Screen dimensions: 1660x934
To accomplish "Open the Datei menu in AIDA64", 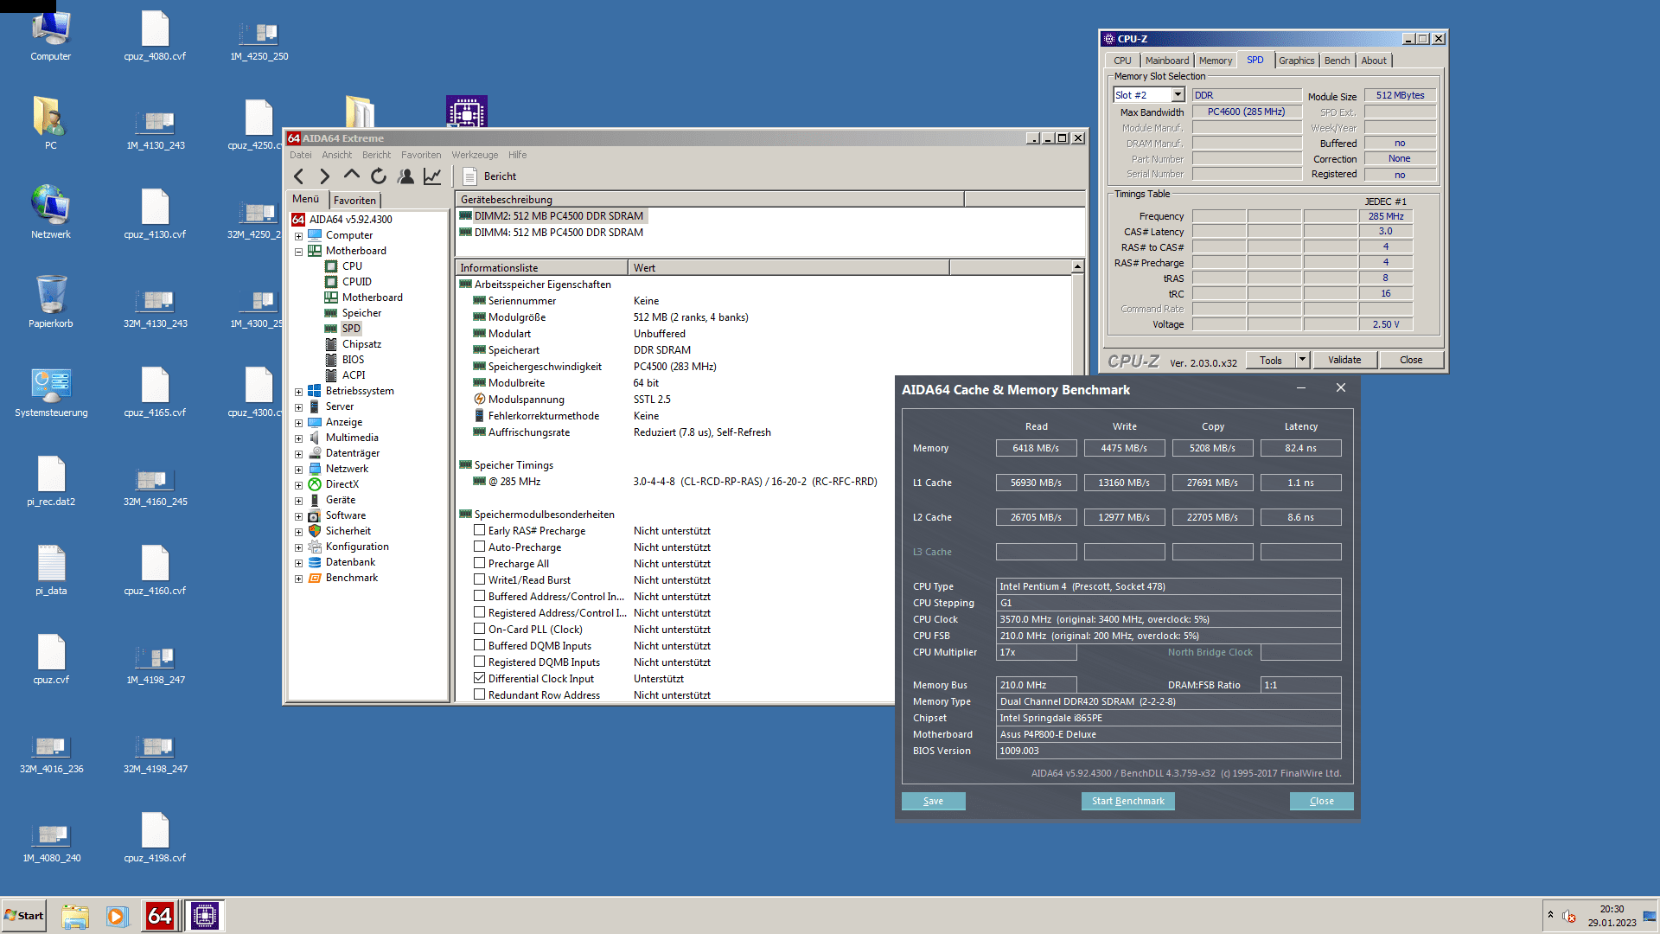I will (301, 155).
